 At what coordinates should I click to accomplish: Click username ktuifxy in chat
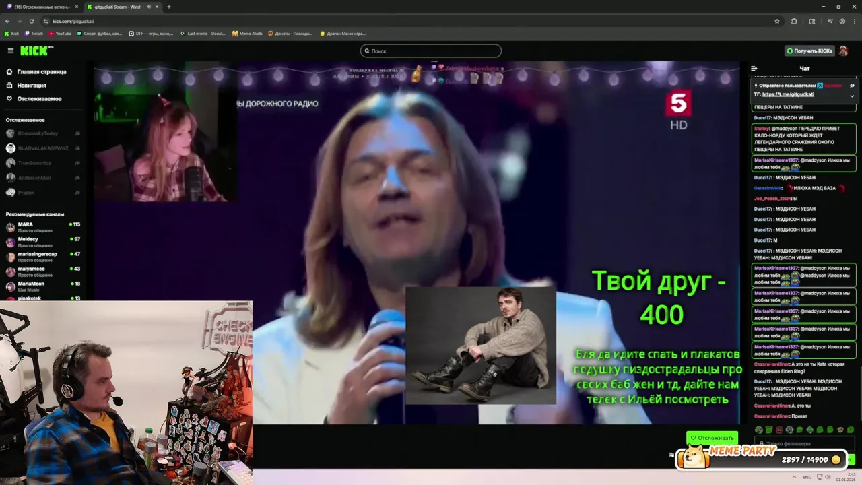click(762, 128)
